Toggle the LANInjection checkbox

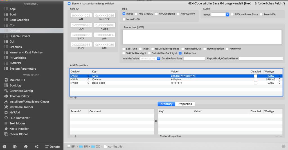(x=180, y=53)
